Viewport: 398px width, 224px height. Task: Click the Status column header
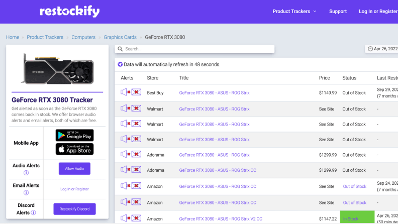349,78
